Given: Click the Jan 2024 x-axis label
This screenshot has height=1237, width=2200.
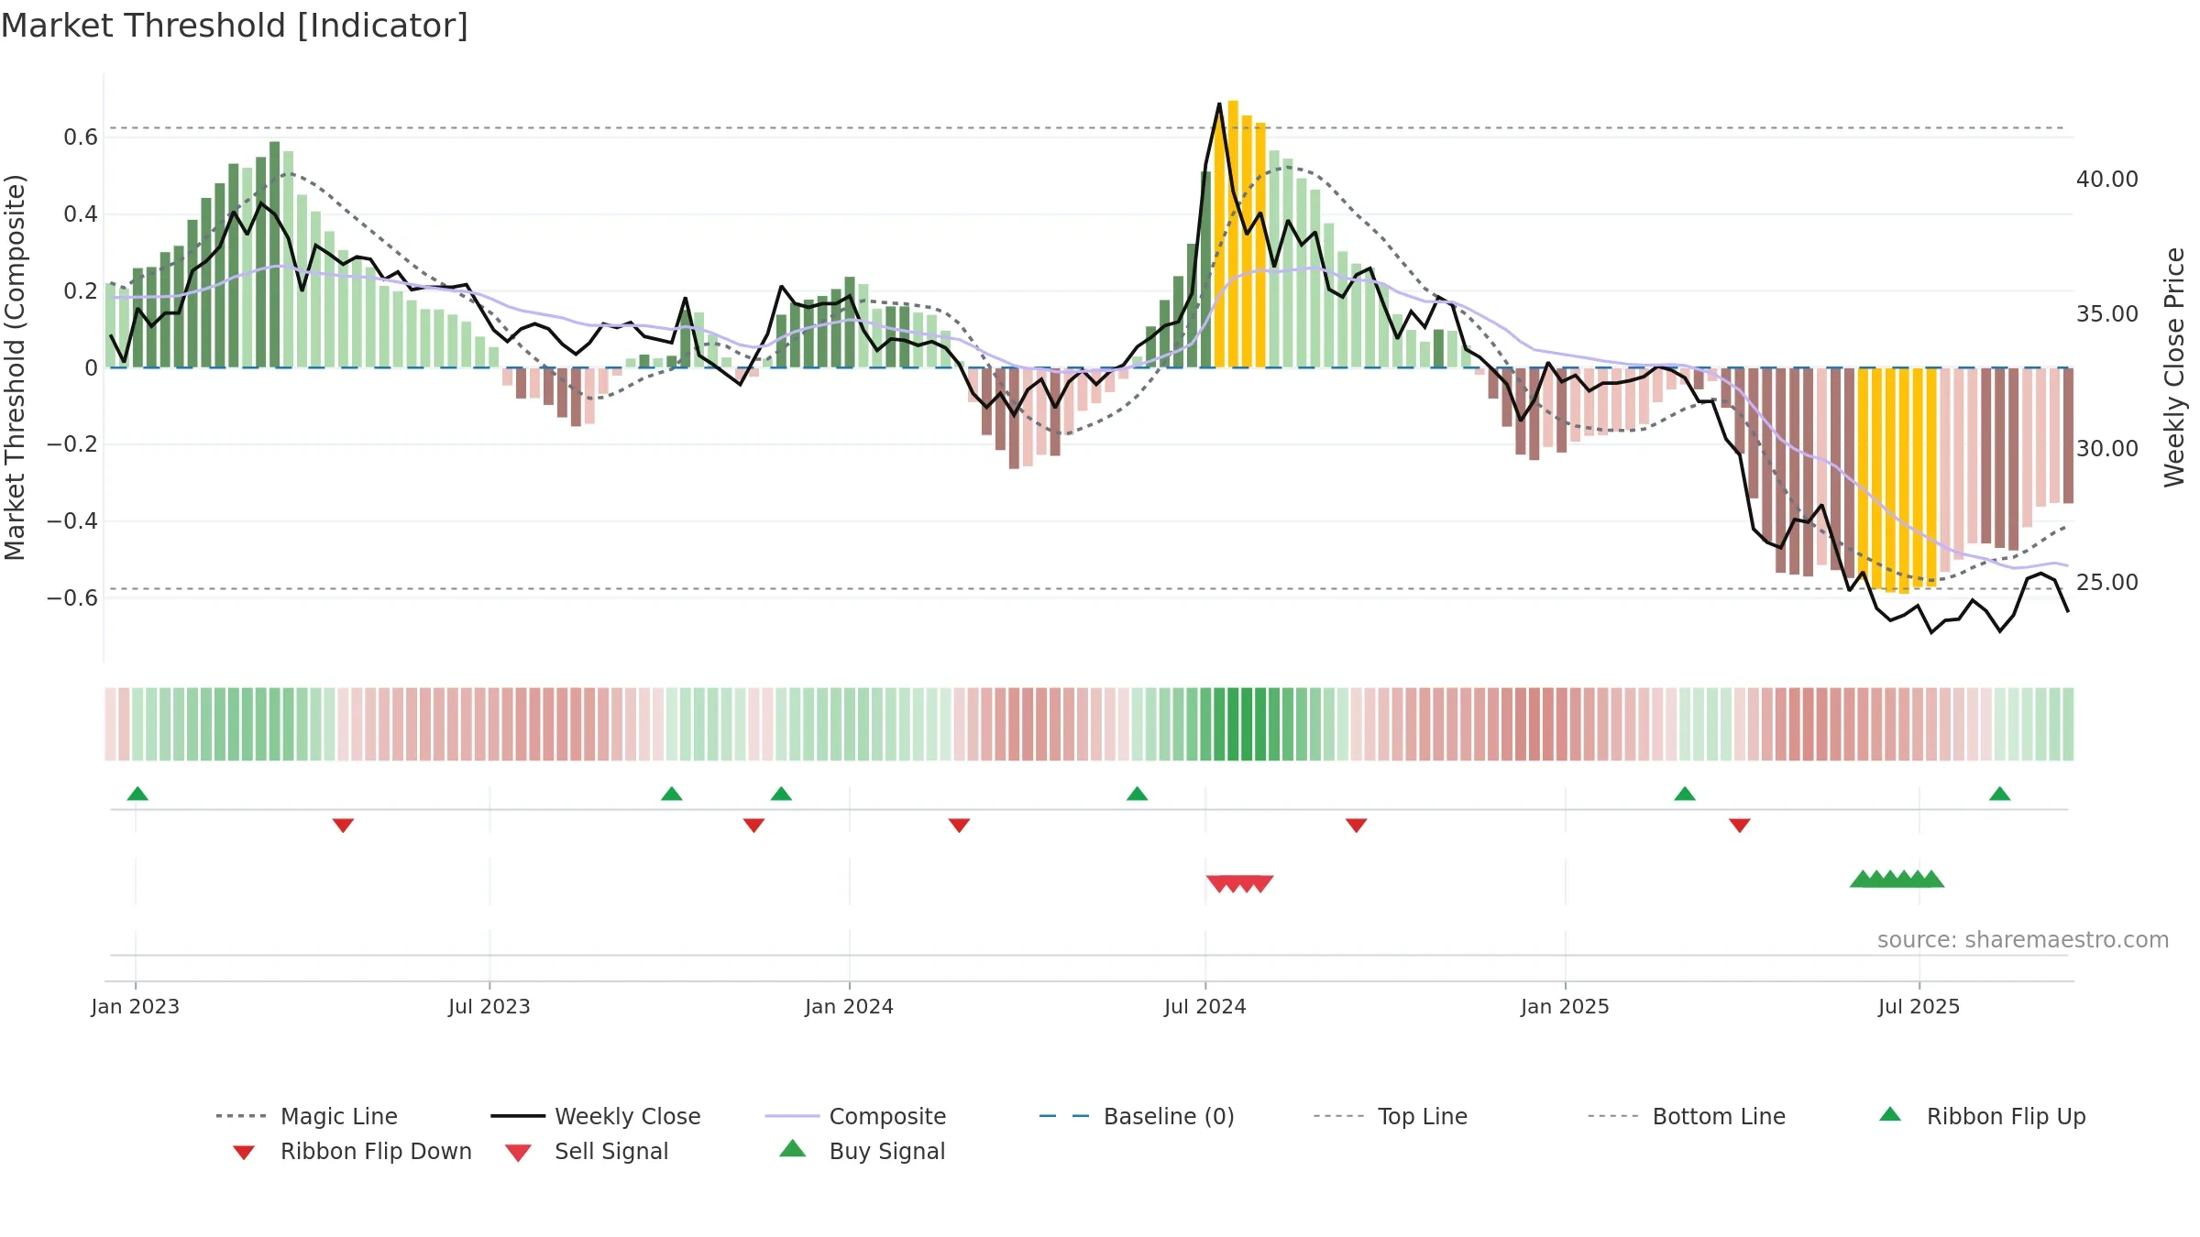Looking at the screenshot, I should pyautogui.click(x=849, y=1006).
